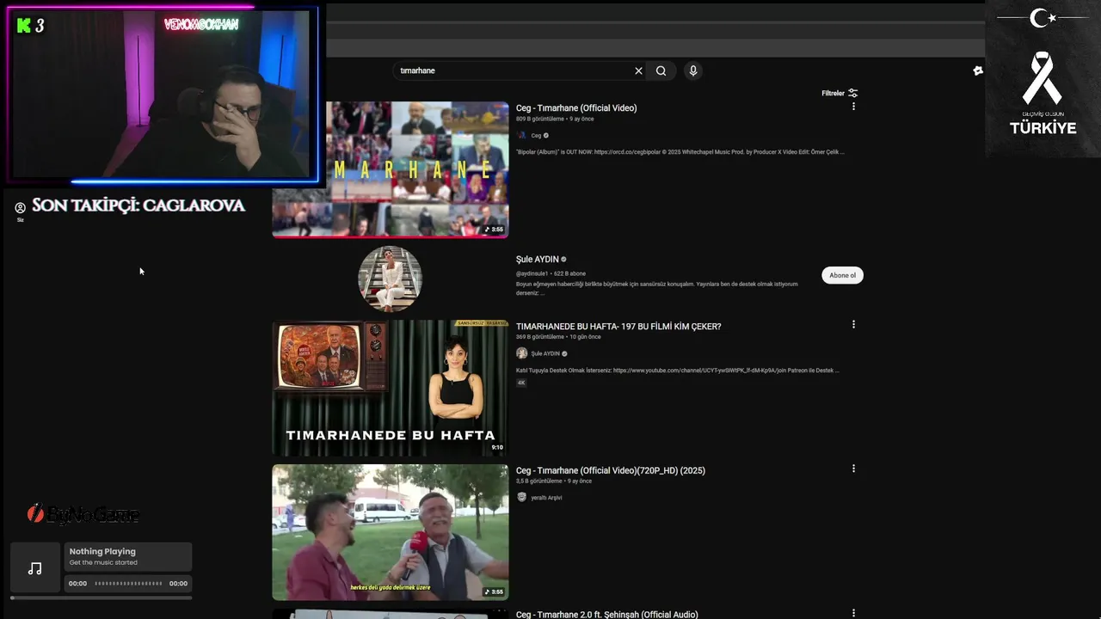1101x619 pixels.
Task: Click the "Bipolar (Album)" description text
Action: point(680,152)
